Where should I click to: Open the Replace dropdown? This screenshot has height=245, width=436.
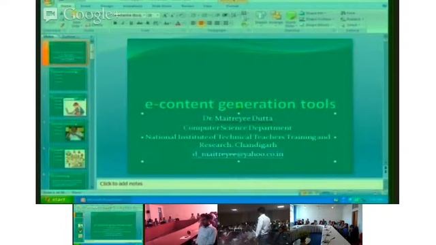(x=352, y=19)
